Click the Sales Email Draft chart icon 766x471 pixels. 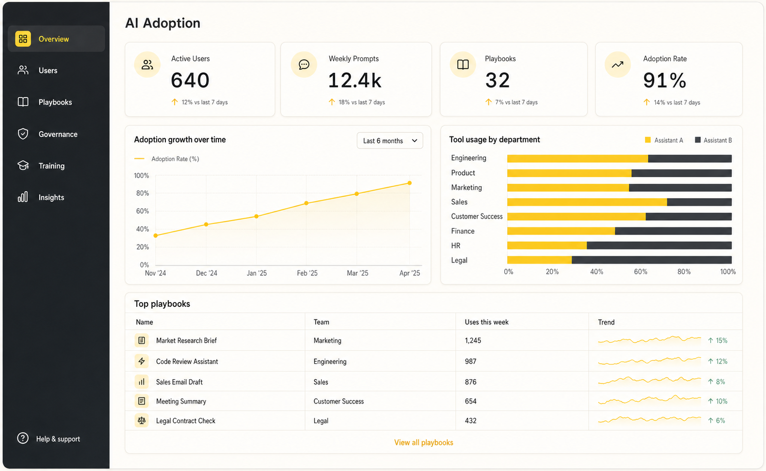[141, 382]
